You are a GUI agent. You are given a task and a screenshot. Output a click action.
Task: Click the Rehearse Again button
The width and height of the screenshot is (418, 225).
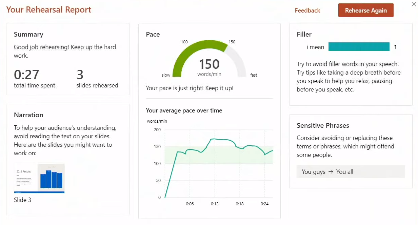366,11
